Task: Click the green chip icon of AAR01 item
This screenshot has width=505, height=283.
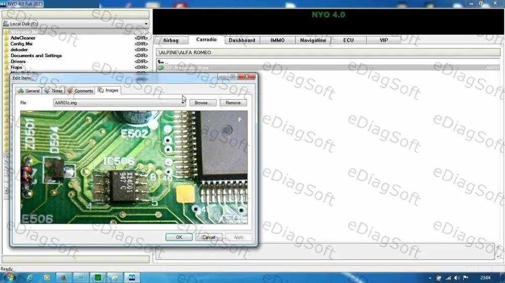Action: pos(161,68)
